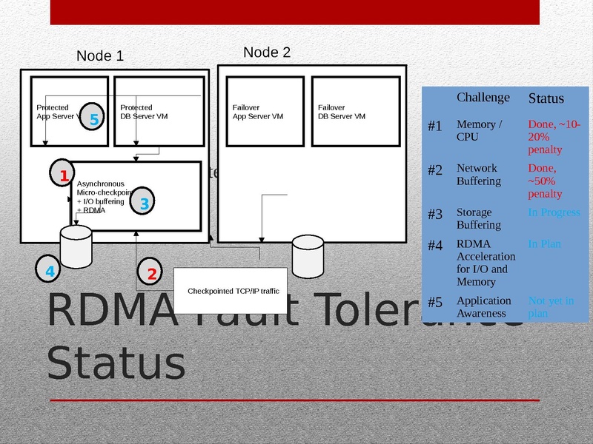Select the Status column header

coord(546,98)
